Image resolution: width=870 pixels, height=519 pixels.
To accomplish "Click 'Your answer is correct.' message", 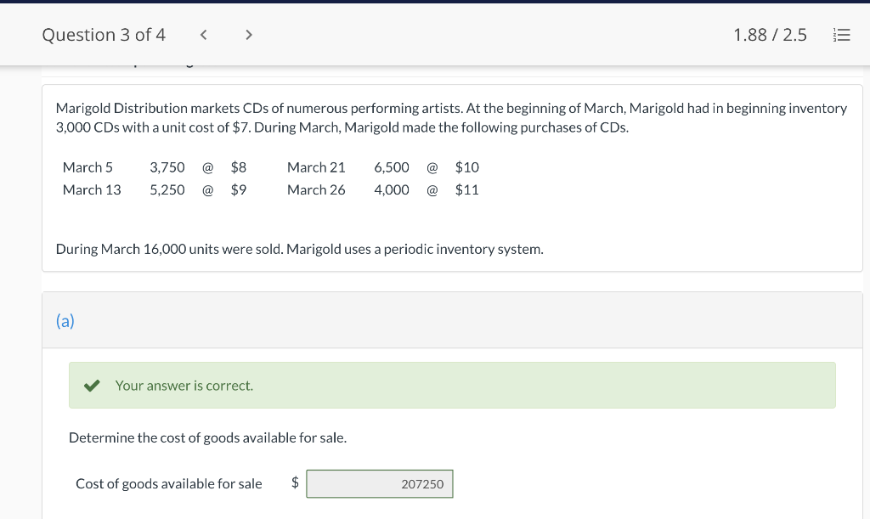I will click(184, 386).
